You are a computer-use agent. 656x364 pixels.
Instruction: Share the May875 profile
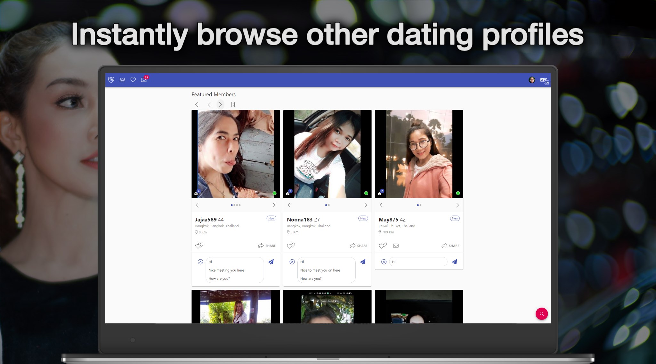click(x=450, y=246)
